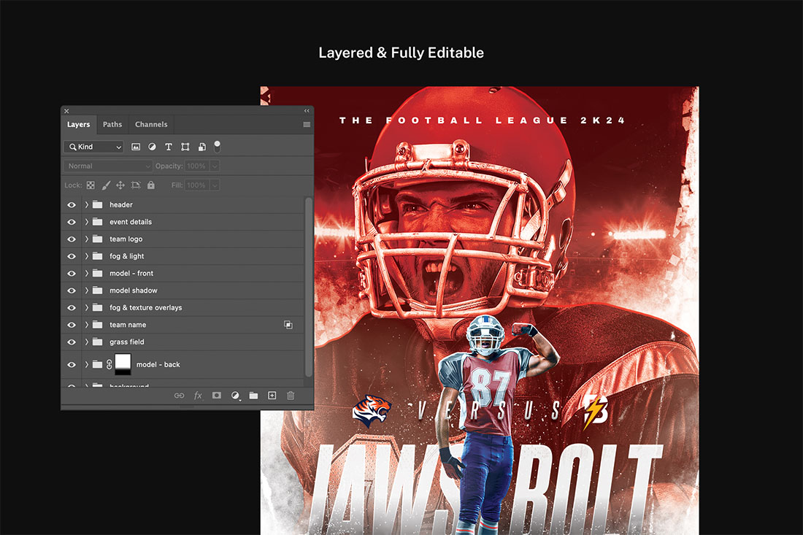Create new fill or adjustment layer

click(235, 396)
